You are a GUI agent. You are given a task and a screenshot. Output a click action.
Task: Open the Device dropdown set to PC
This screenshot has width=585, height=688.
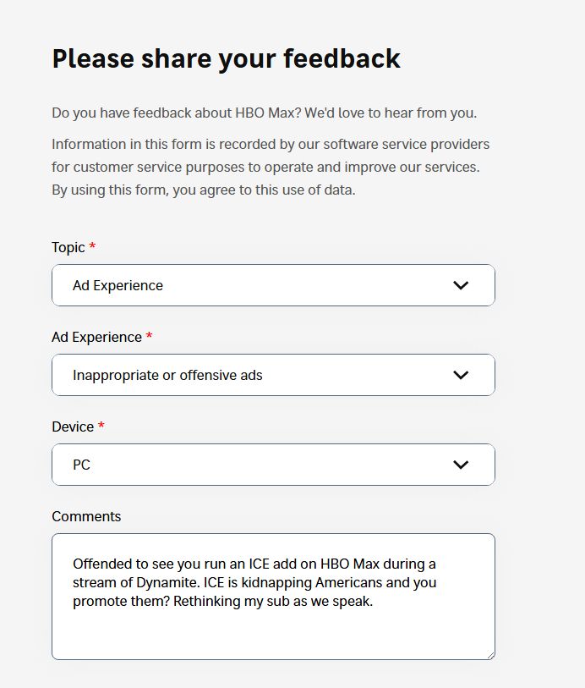click(254, 465)
